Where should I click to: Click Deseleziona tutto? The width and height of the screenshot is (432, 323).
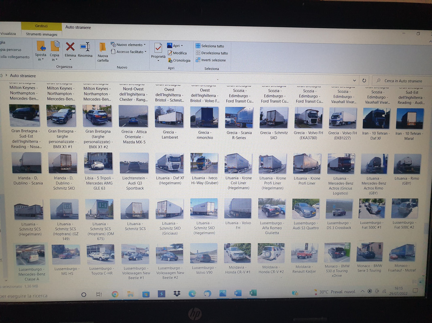coord(212,53)
